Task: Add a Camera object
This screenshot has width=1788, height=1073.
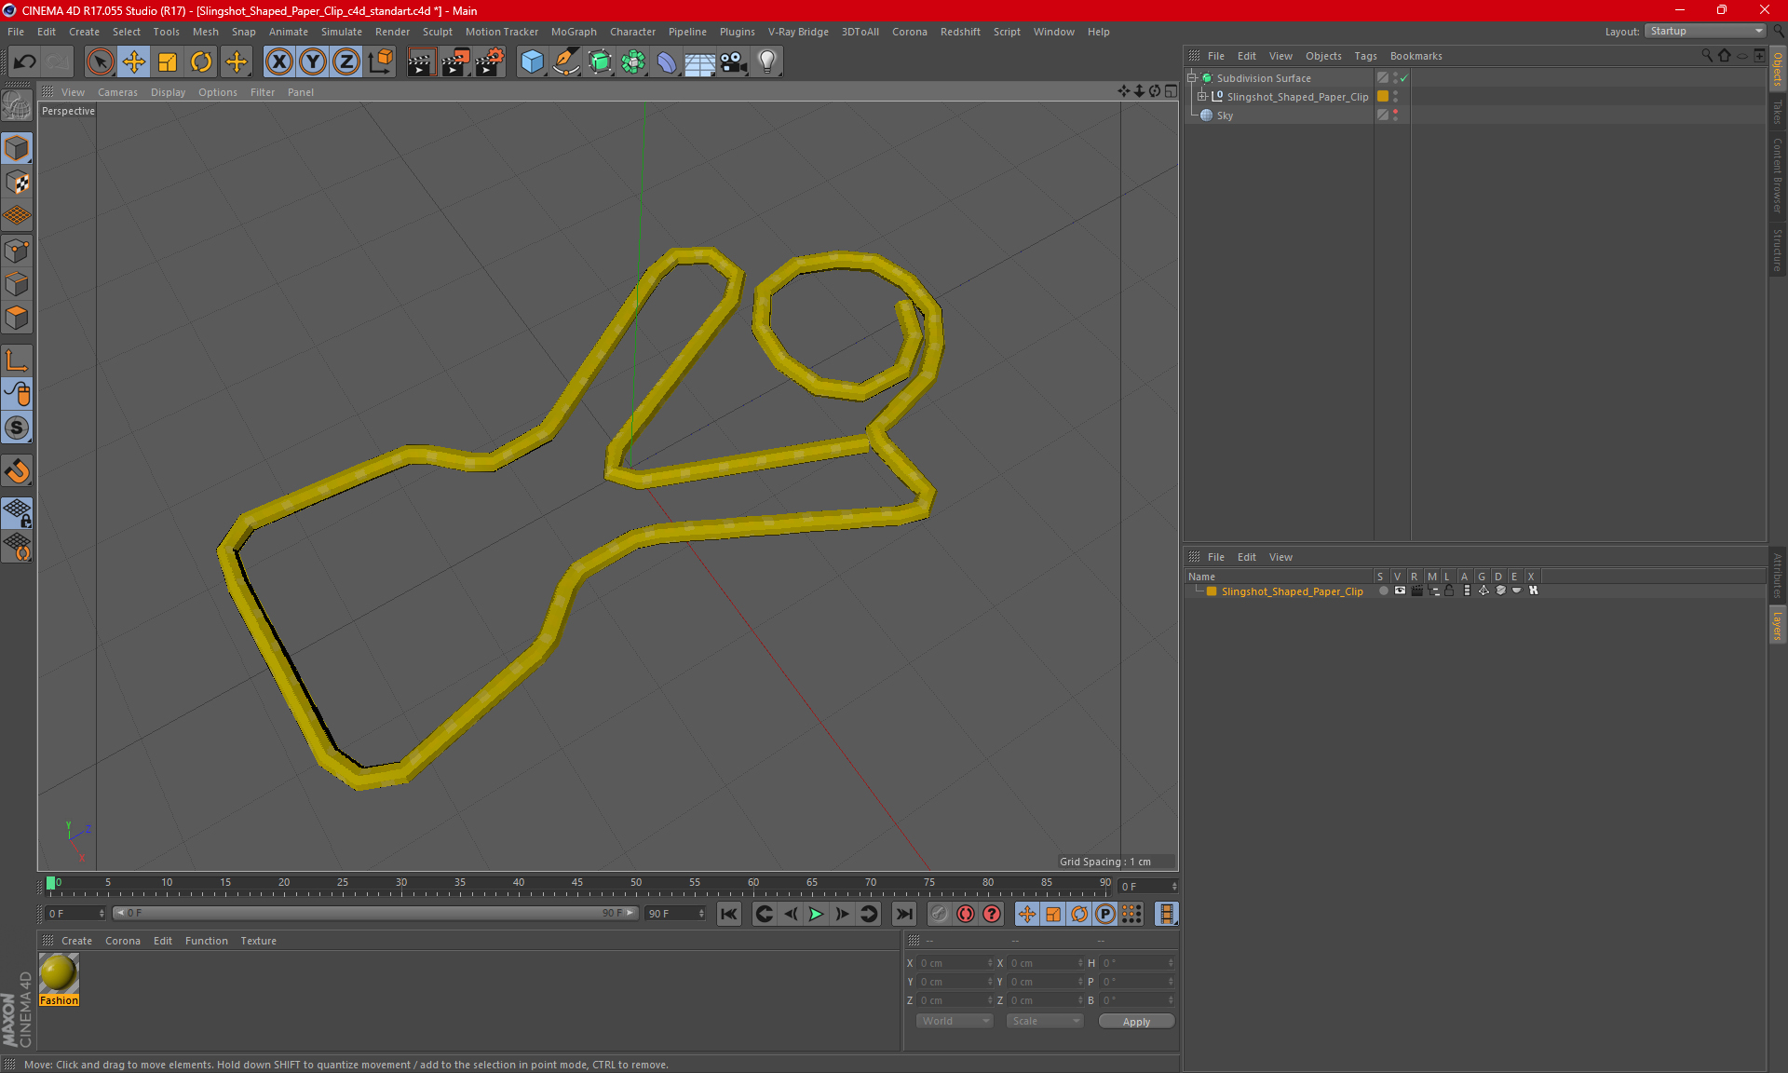Action: pos(734,61)
